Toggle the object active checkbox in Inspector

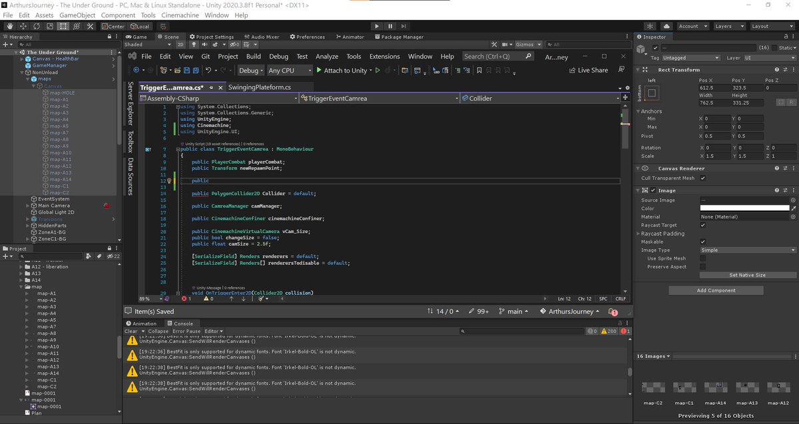coord(655,48)
